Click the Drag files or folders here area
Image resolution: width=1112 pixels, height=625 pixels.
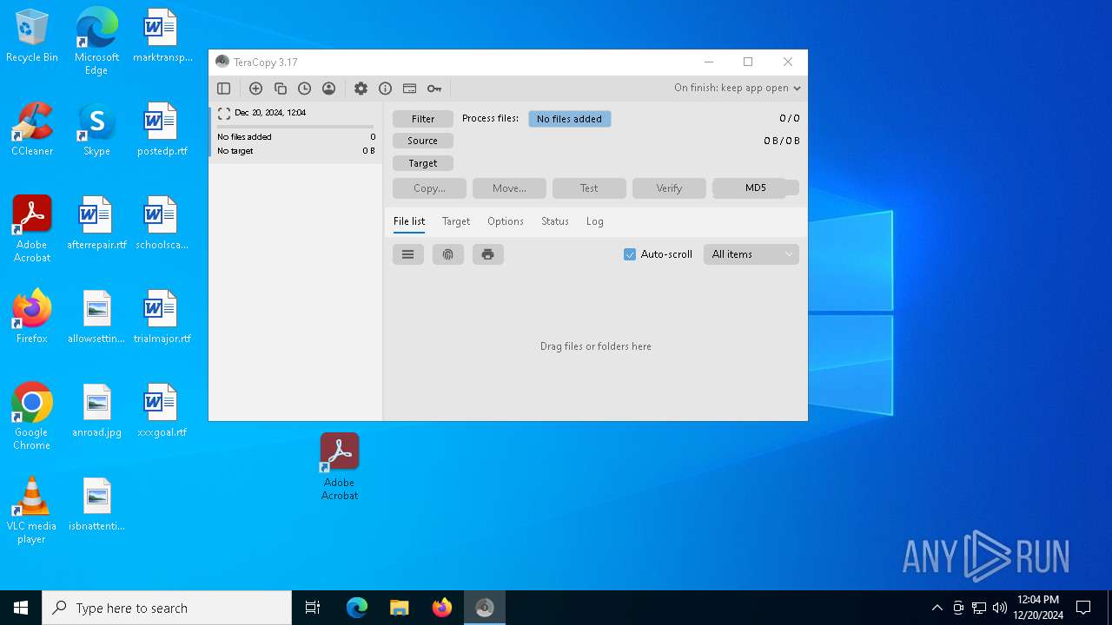click(x=596, y=346)
